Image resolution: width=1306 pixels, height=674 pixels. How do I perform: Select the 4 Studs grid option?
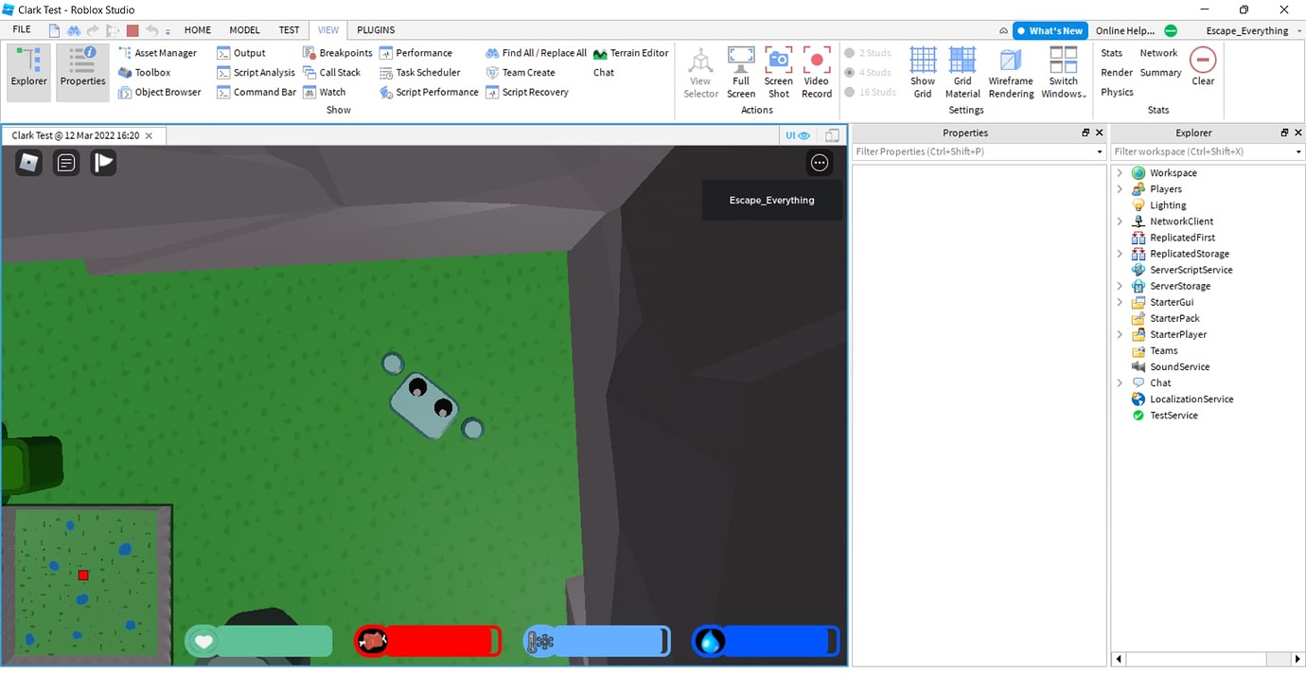tap(869, 72)
